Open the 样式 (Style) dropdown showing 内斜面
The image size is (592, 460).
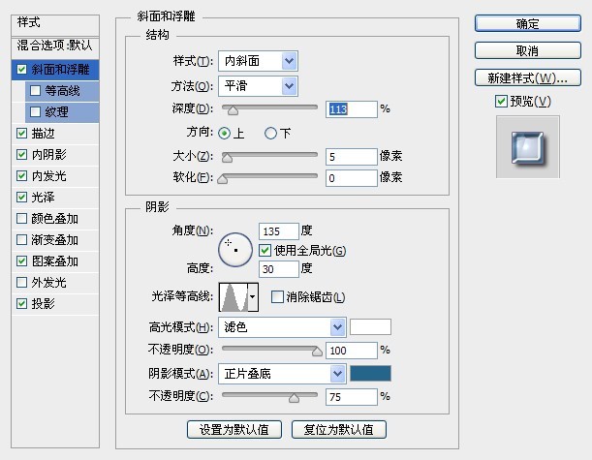(257, 61)
